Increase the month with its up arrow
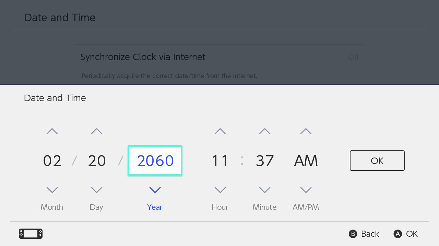The width and height of the screenshot is (439, 246). click(x=52, y=131)
